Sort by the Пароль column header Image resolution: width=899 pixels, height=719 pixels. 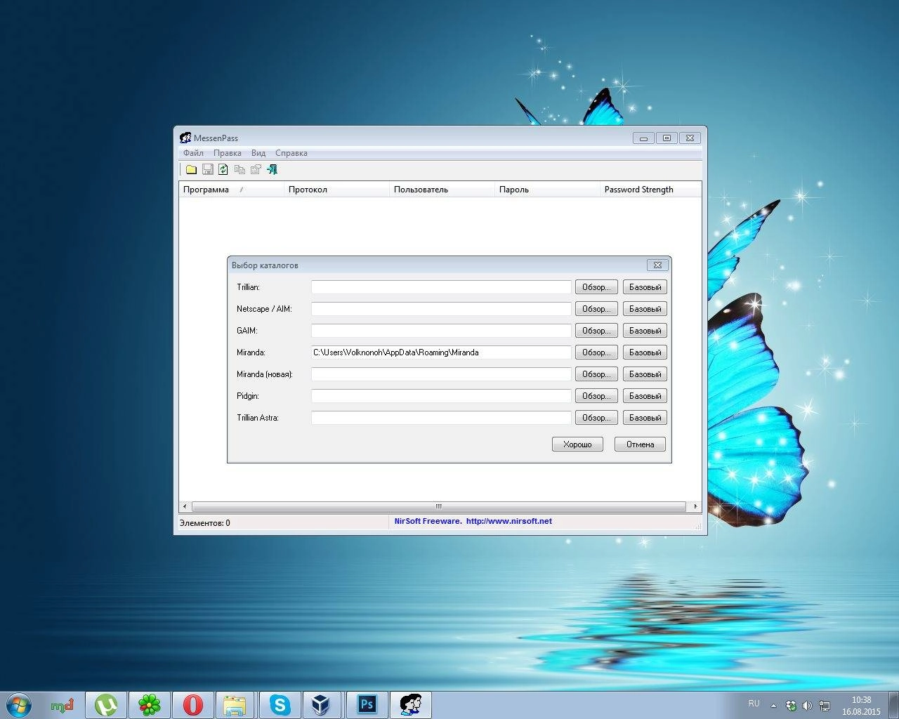pos(548,190)
